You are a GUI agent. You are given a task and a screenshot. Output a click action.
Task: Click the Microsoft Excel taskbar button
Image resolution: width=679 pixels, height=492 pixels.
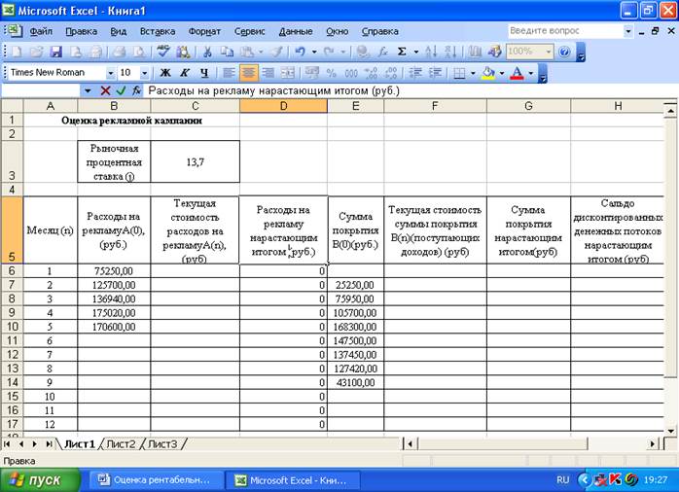292,480
